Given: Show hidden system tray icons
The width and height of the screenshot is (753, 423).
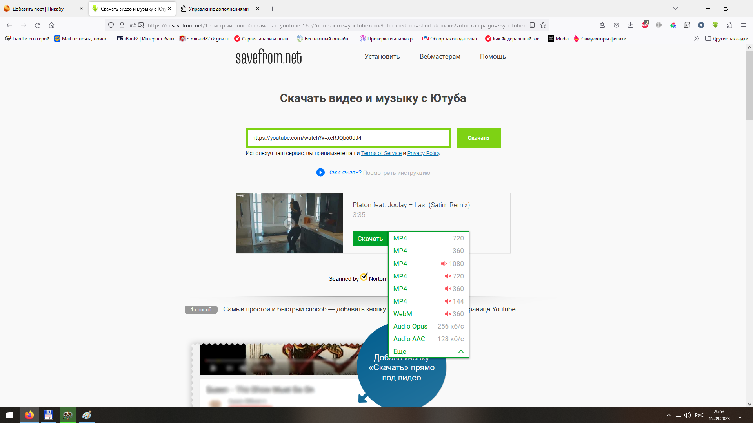Looking at the screenshot, I should click(669, 415).
